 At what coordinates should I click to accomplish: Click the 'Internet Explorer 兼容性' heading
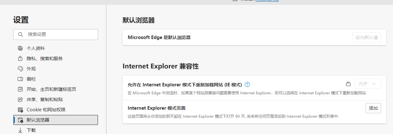click(160, 67)
